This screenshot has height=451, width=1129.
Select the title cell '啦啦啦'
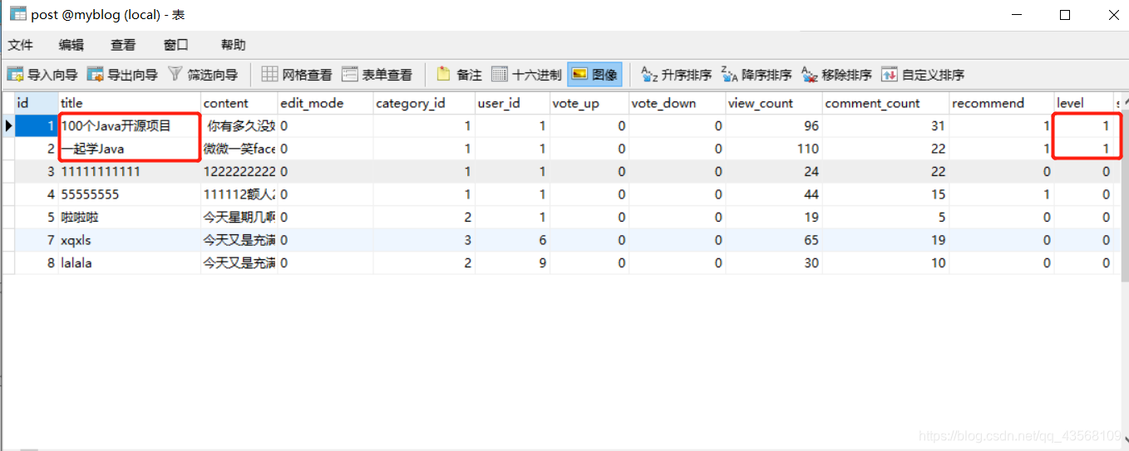[x=129, y=217]
